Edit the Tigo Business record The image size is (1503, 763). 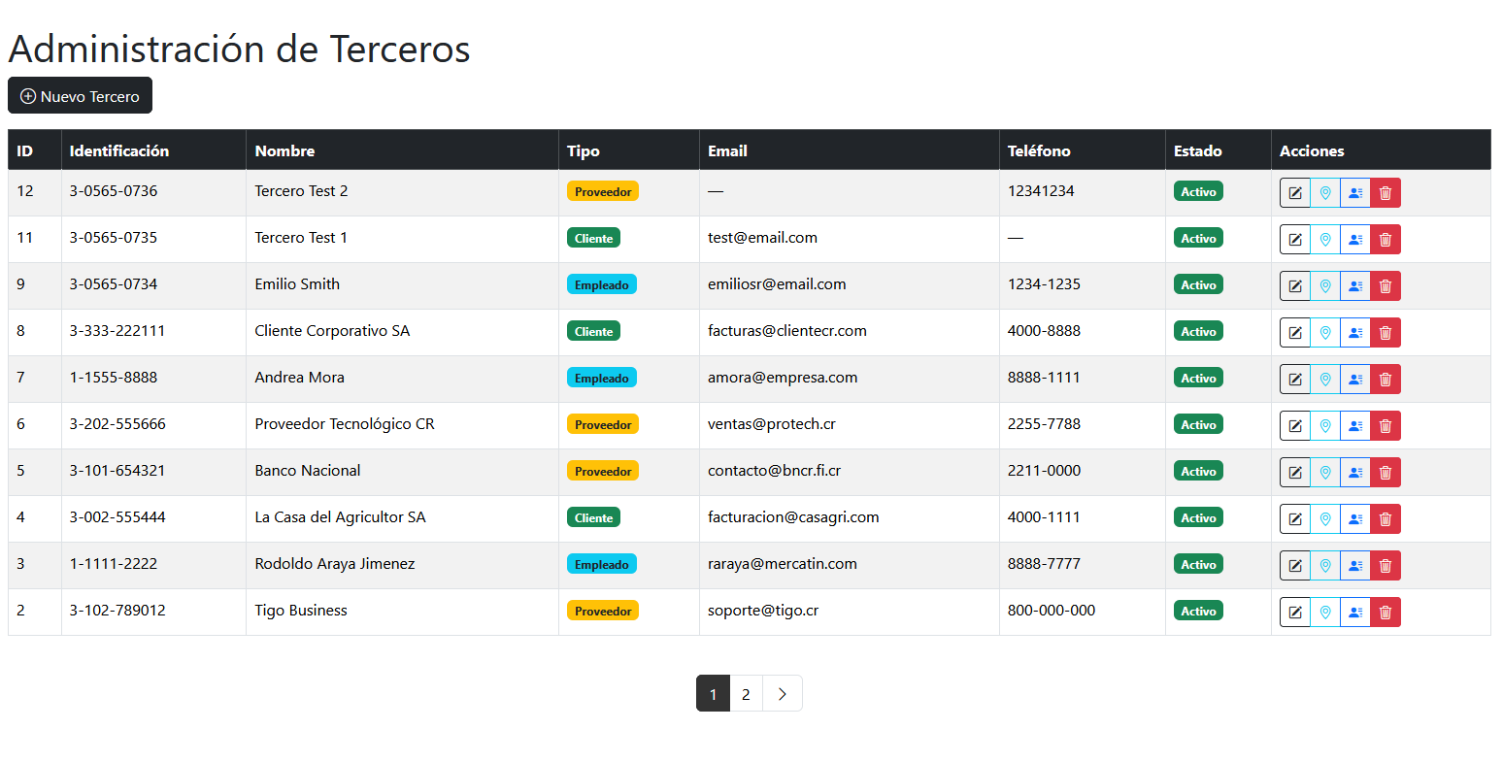pyautogui.click(x=1294, y=613)
